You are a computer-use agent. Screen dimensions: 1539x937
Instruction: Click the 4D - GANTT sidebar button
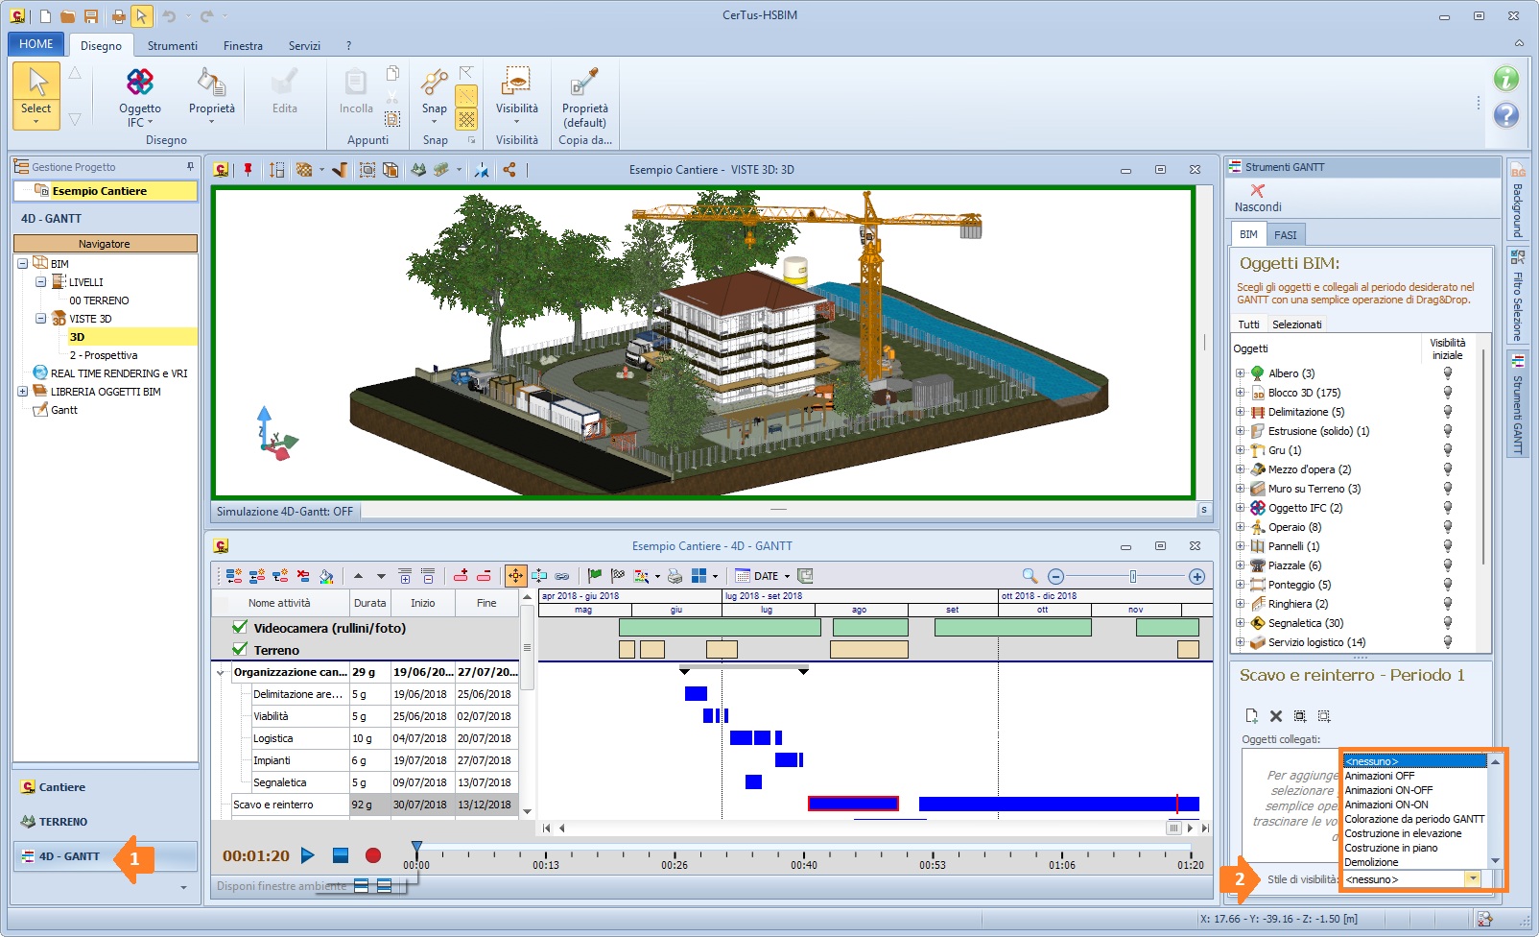click(68, 856)
